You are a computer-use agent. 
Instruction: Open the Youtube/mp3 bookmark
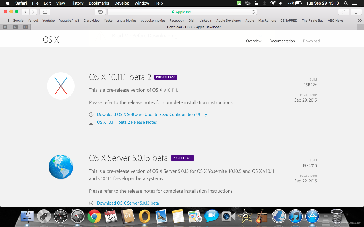[x=69, y=20]
